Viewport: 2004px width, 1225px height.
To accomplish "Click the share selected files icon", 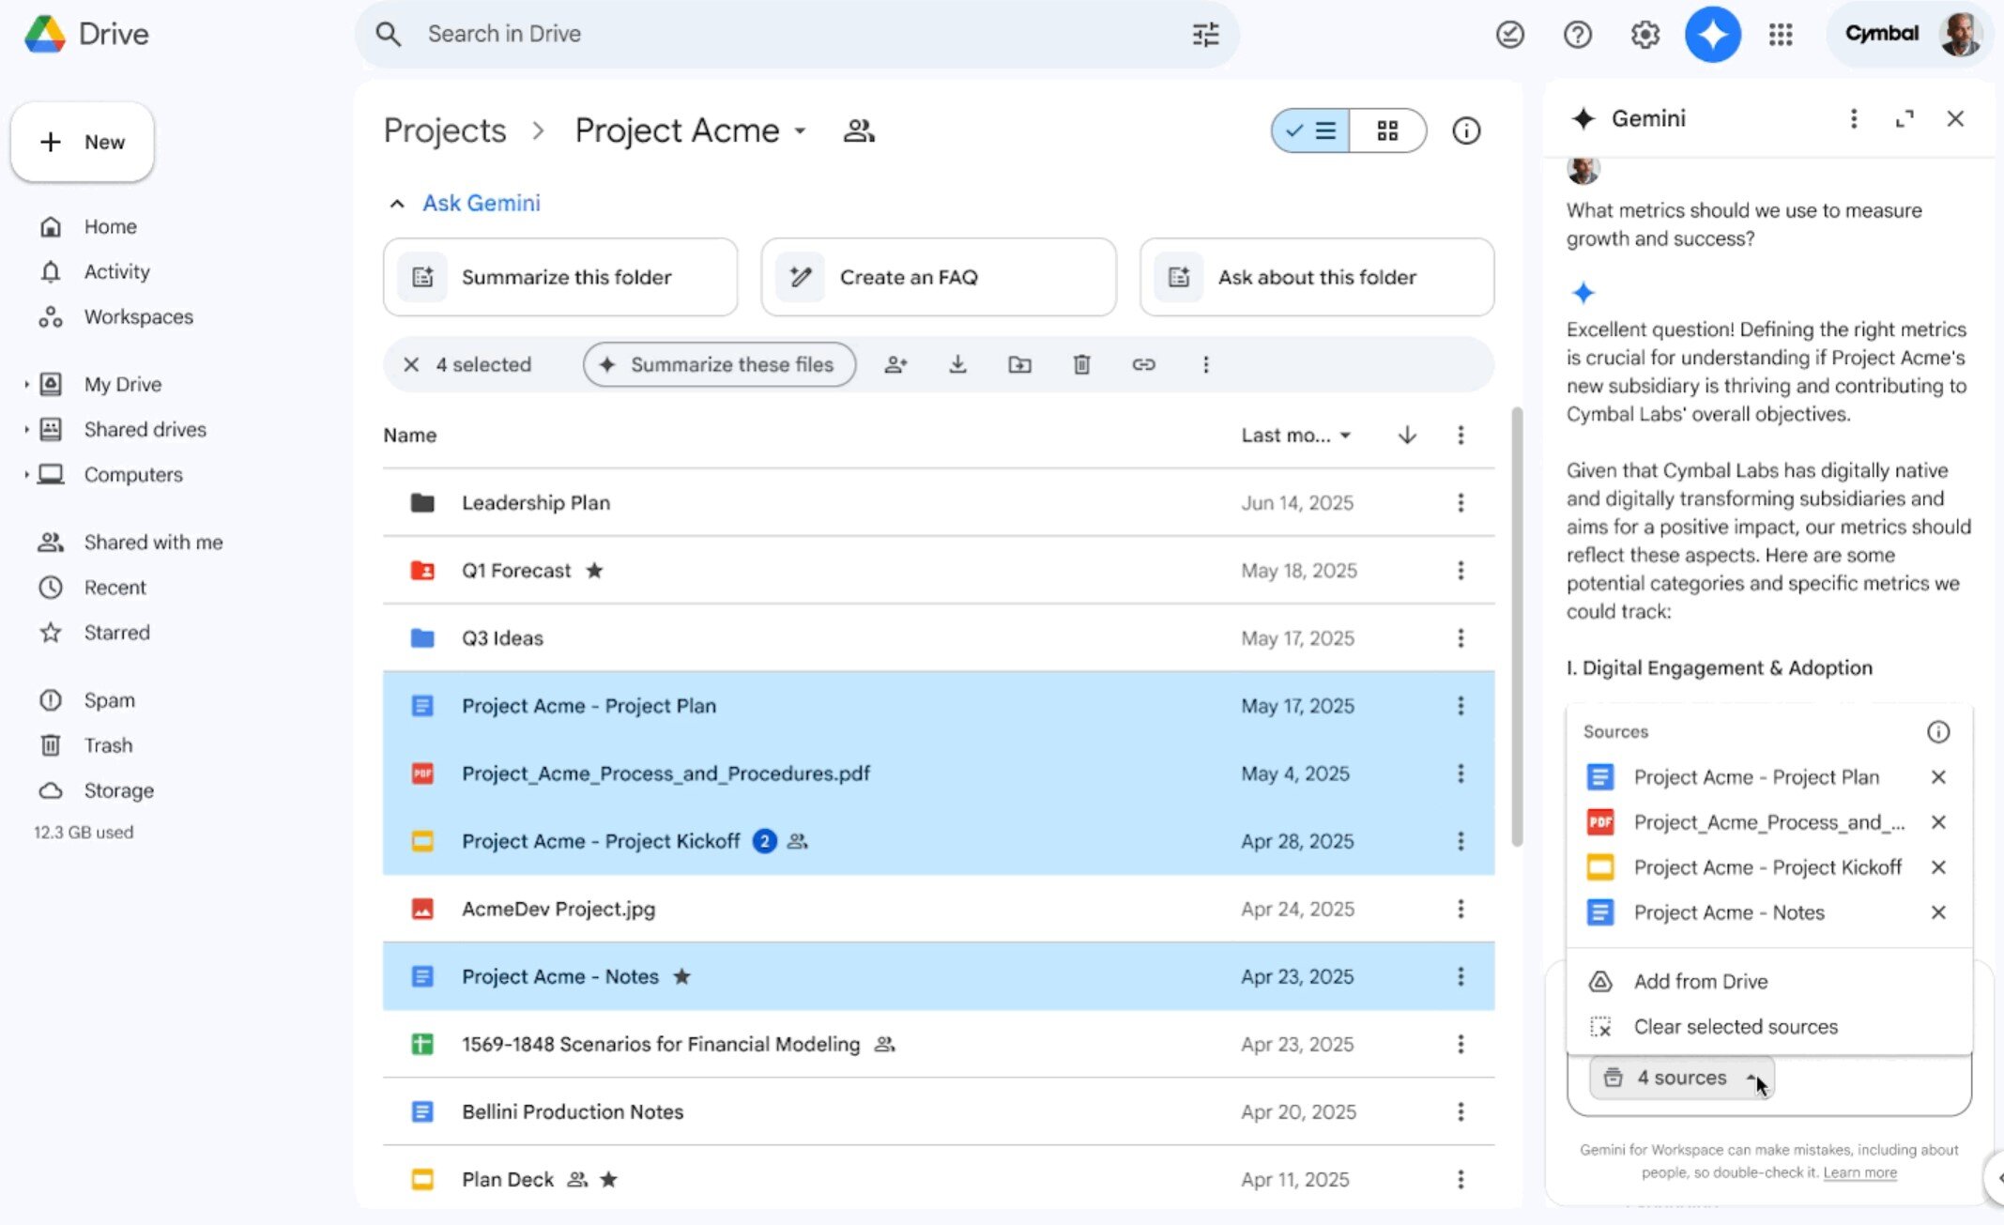I will pyautogui.click(x=895, y=364).
